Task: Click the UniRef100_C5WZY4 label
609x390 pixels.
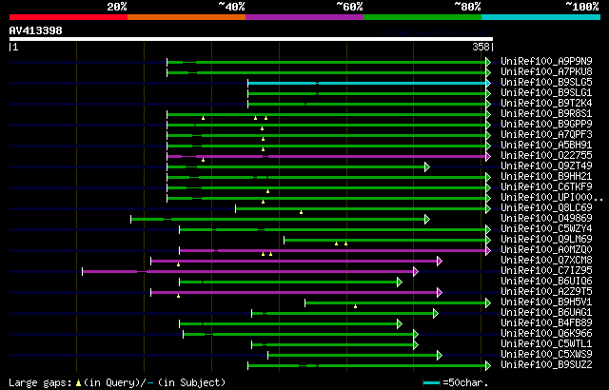Action: (x=546, y=229)
